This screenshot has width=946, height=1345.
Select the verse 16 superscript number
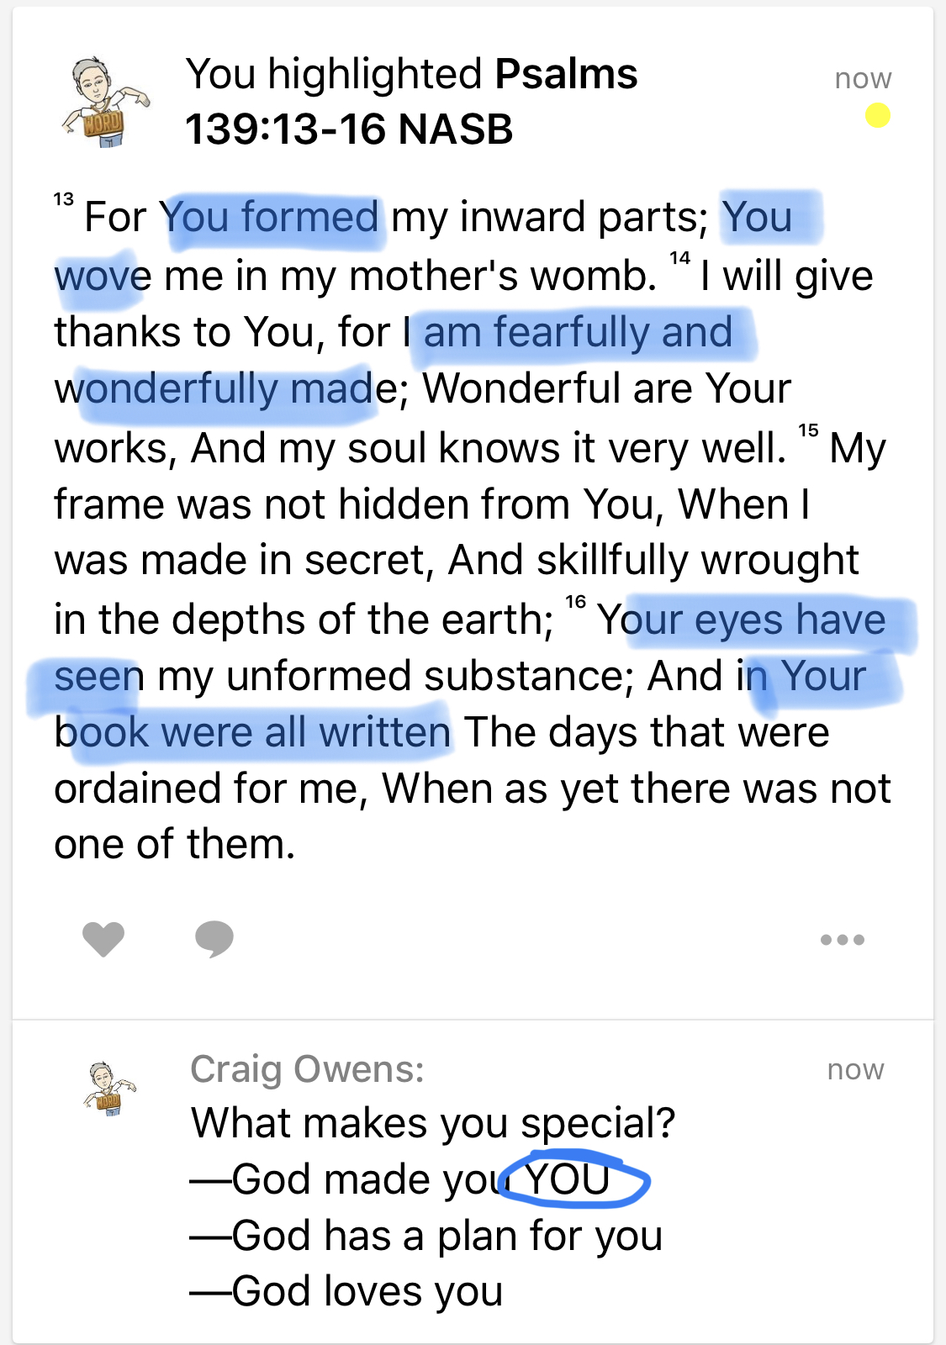click(575, 602)
